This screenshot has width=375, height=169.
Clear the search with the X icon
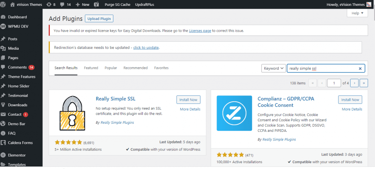pos(360,68)
